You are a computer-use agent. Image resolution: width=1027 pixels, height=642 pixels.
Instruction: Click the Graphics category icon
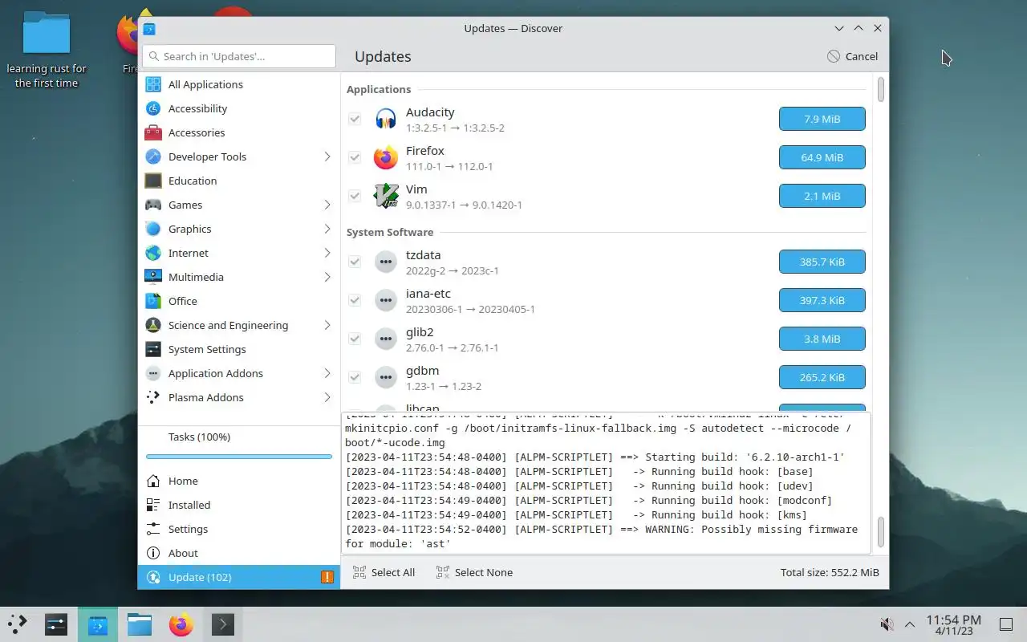(x=153, y=229)
